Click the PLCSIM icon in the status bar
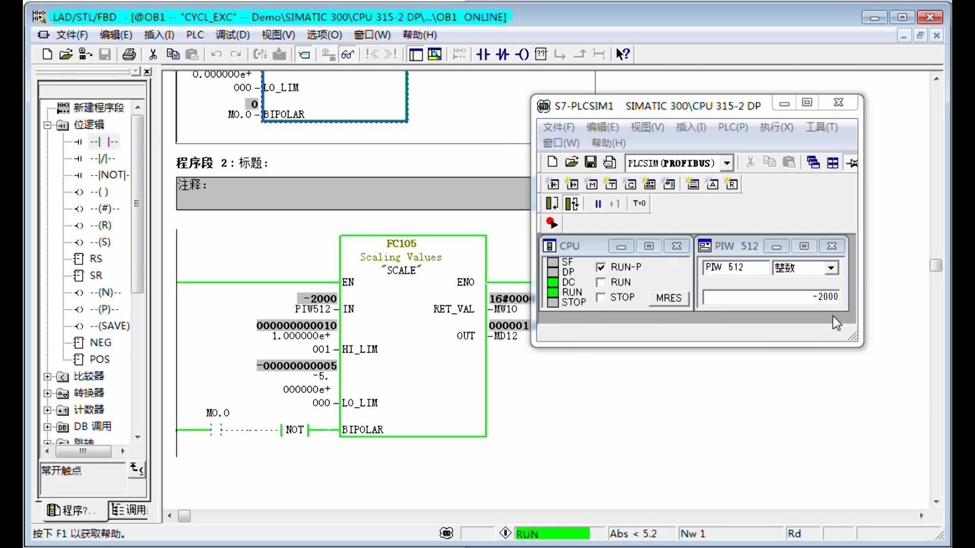 [x=446, y=533]
